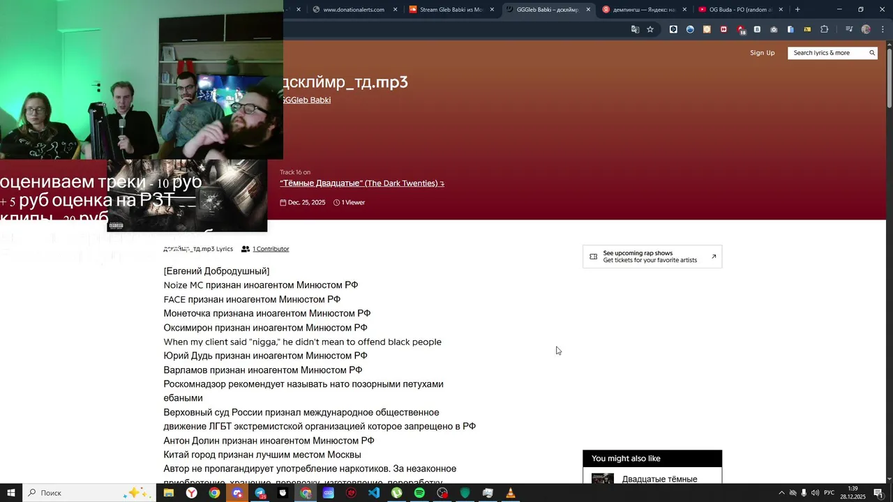Click the Windows taskbar Поиск search box
The width and height of the screenshot is (893, 502).
[x=89, y=493]
